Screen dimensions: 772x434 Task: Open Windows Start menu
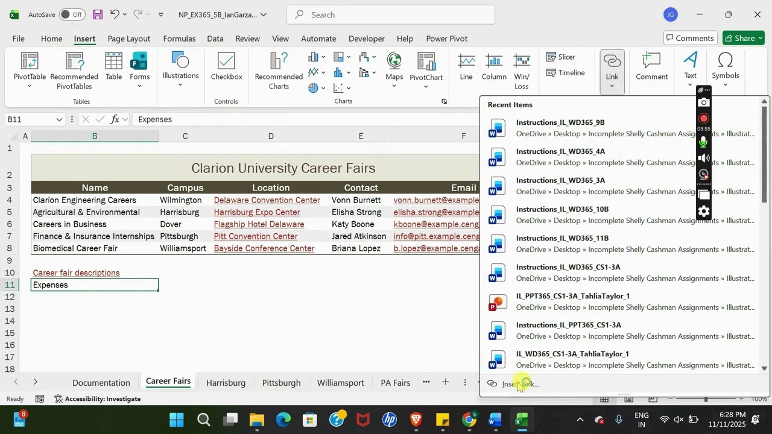(177, 420)
